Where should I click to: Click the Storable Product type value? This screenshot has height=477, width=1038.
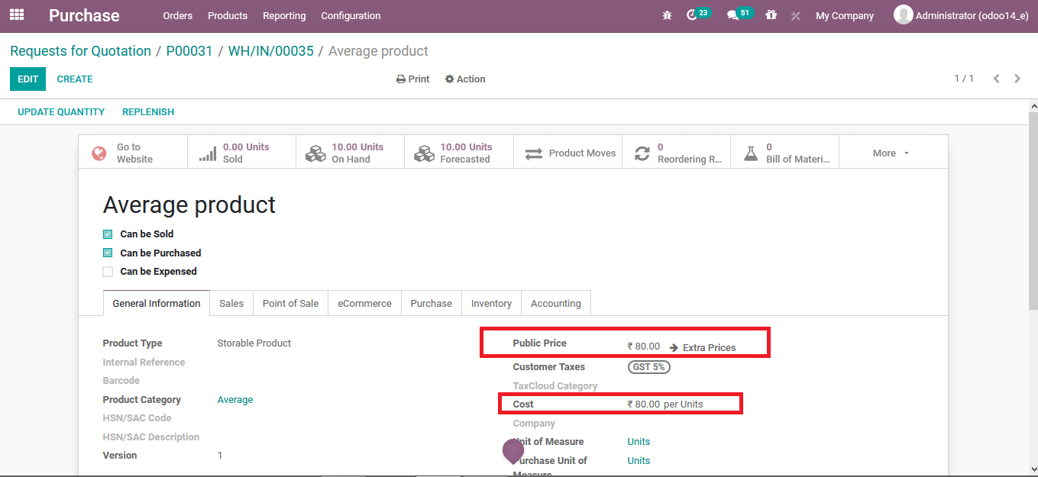(254, 343)
